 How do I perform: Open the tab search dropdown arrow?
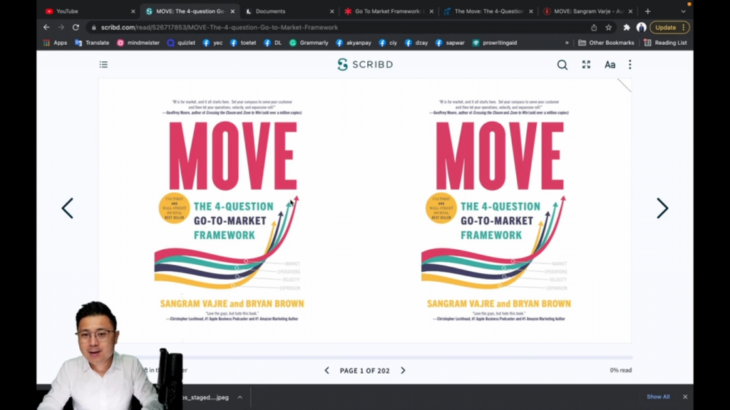(x=683, y=11)
